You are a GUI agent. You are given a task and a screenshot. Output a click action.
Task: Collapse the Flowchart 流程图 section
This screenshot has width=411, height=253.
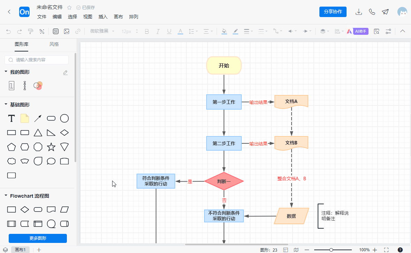pyautogui.click(x=6, y=196)
